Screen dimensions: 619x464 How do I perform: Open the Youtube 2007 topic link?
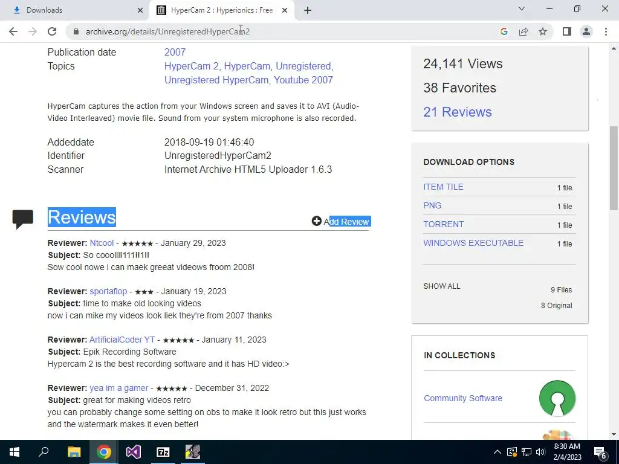click(x=303, y=80)
